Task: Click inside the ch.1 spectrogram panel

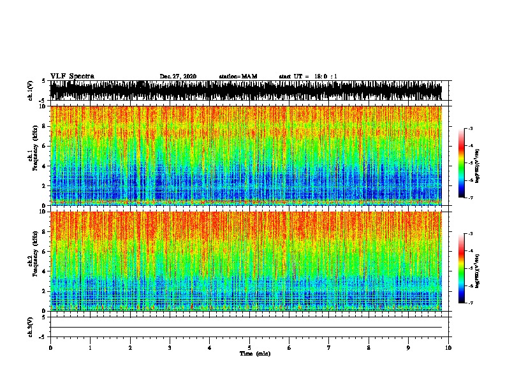Action: coord(245,155)
